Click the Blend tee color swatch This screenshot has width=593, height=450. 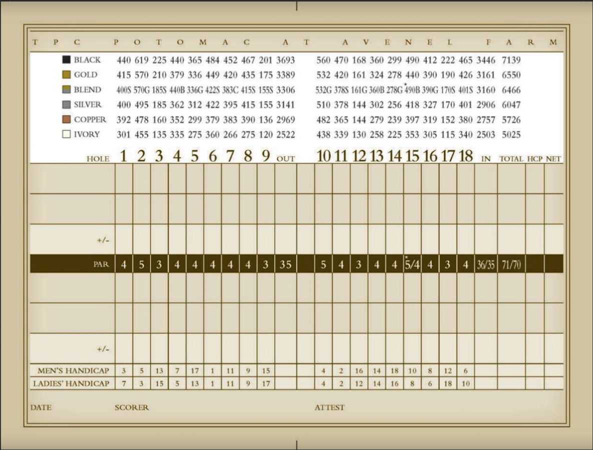coord(66,90)
